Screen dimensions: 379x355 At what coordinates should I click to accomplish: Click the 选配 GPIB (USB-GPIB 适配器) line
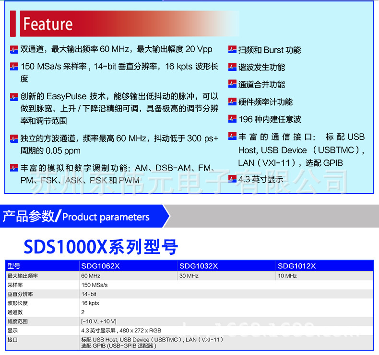point(118,346)
